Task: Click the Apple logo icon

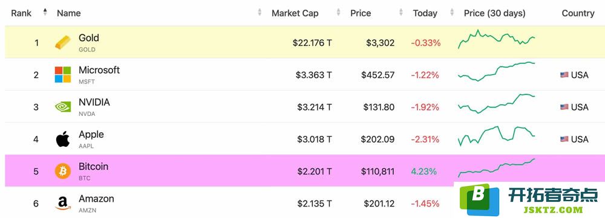Action: [63, 139]
